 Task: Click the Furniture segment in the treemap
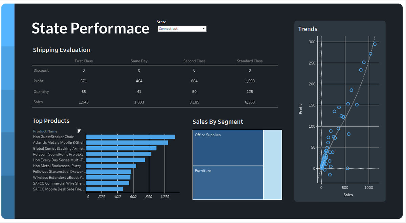(228, 182)
